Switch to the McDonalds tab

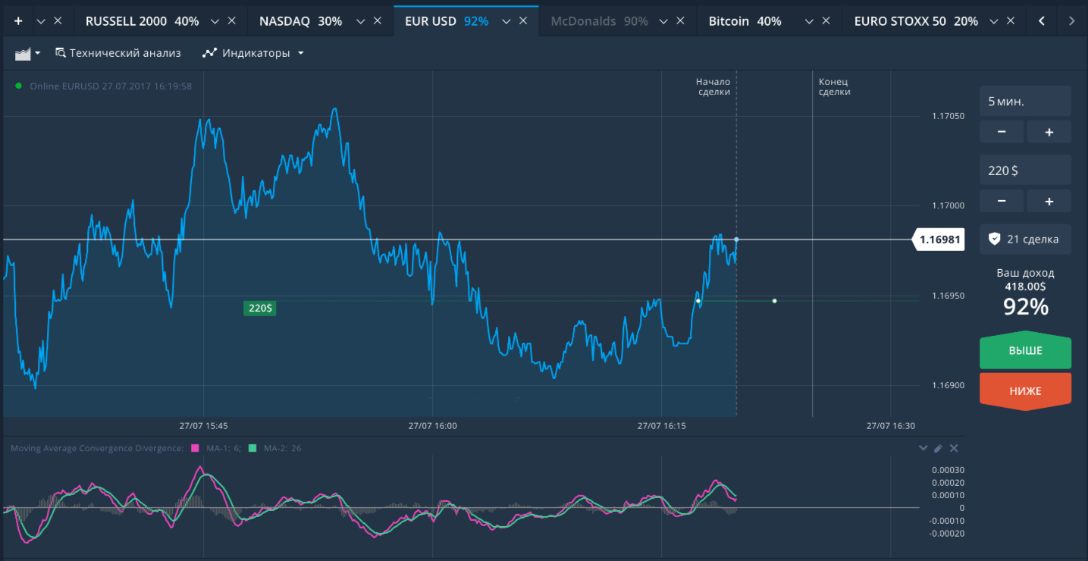tap(599, 21)
